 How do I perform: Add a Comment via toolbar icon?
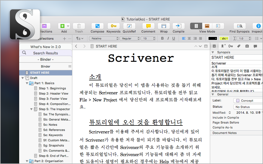coord(148,26)
